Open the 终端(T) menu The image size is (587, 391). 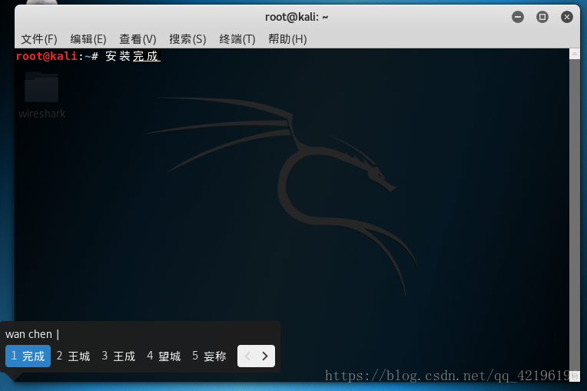(x=237, y=39)
